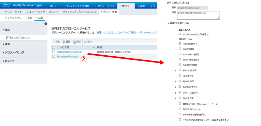Viewport: 261px width, 126px height.
Task: Expand the EAP-TLSを許可 settings arrow
Action: point(176,70)
